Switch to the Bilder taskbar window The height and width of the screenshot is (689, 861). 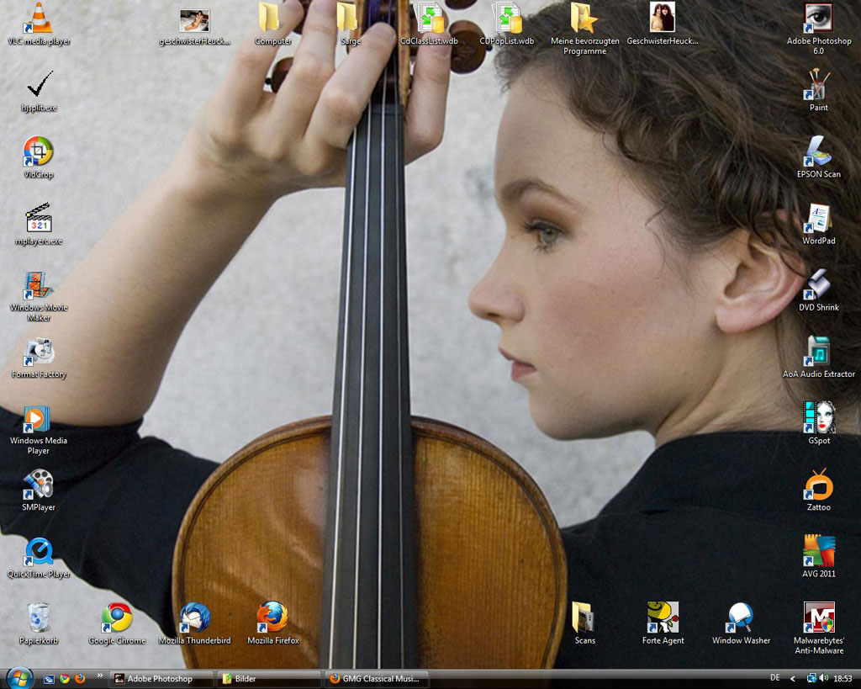coord(269,679)
